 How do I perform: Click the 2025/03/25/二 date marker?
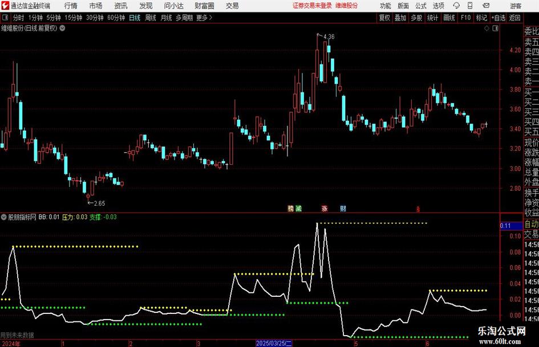coord(274,343)
